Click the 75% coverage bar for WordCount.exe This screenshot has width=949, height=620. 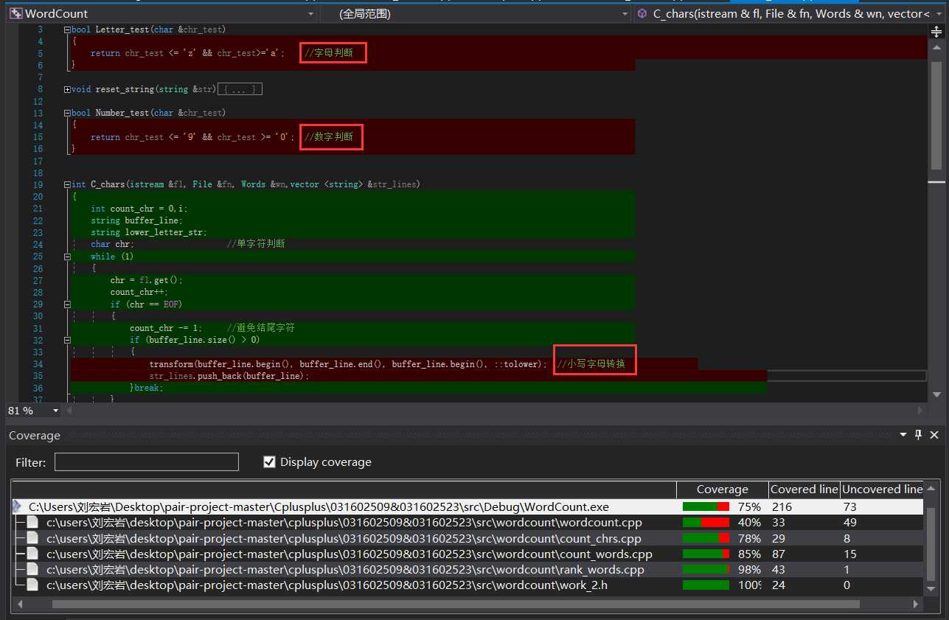[706, 506]
